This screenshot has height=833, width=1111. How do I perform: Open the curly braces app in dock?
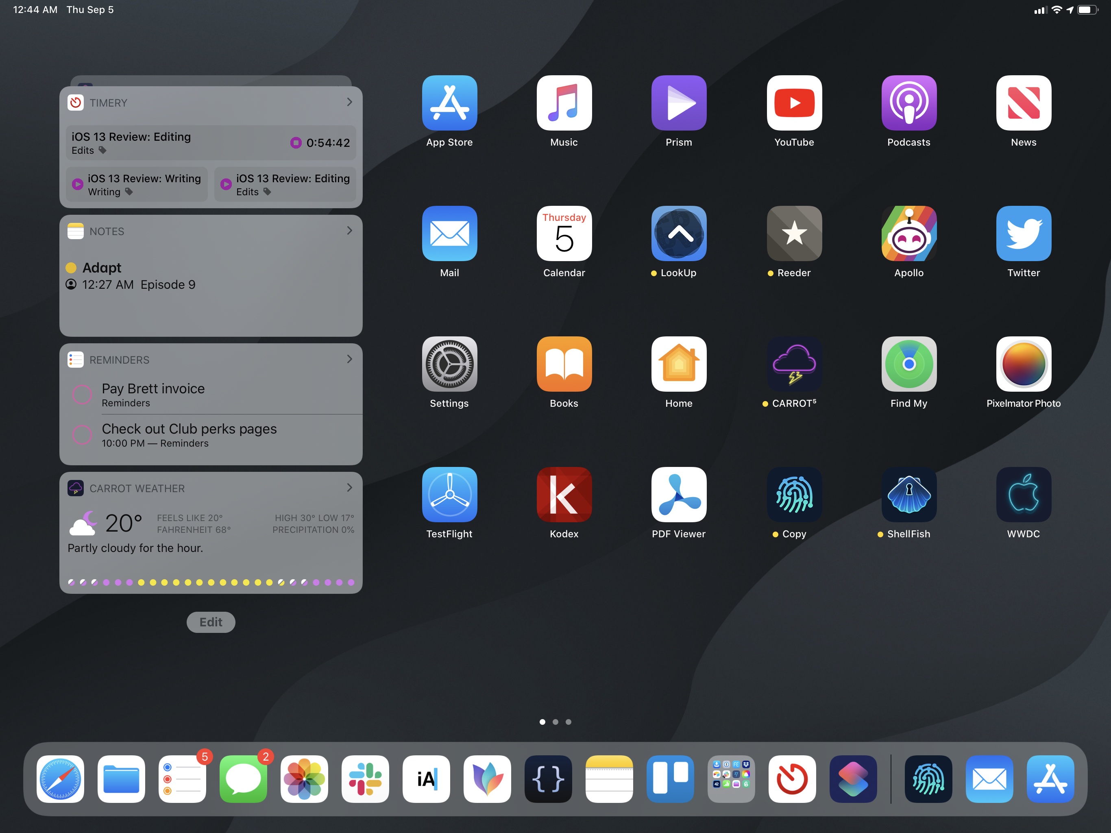pyautogui.click(x=548, y=779)
